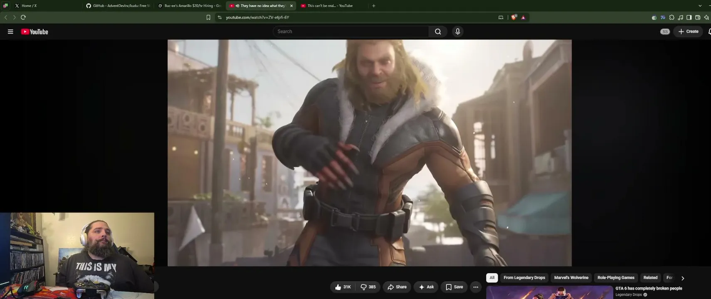Screen dimensions: 711x299
Task: Open the Legendary Drops channel link
Action: (629, 295)
